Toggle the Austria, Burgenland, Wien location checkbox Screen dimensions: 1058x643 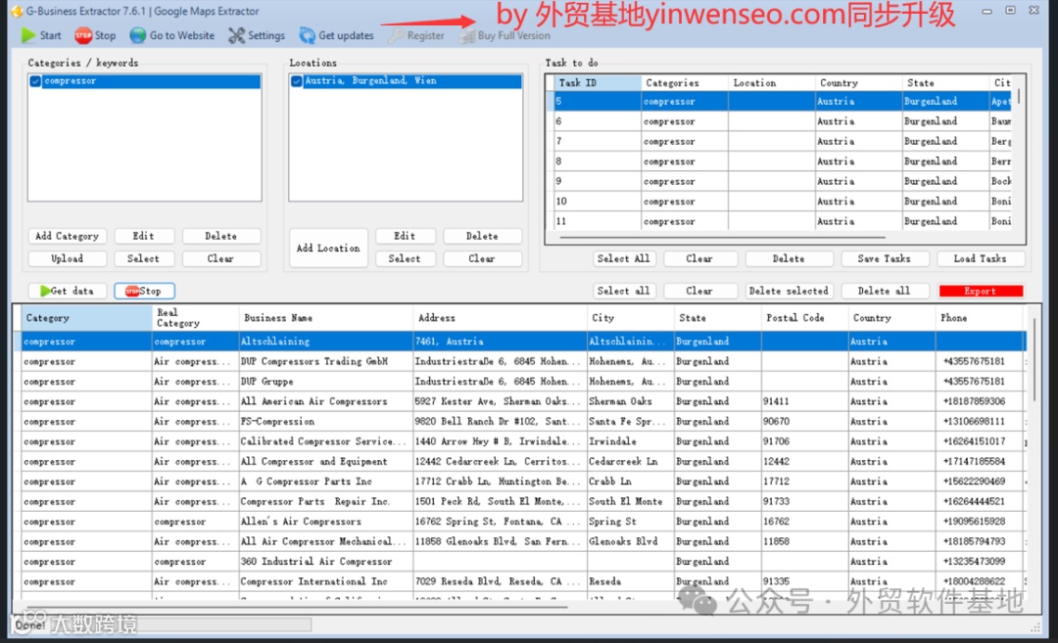(296, 81)
